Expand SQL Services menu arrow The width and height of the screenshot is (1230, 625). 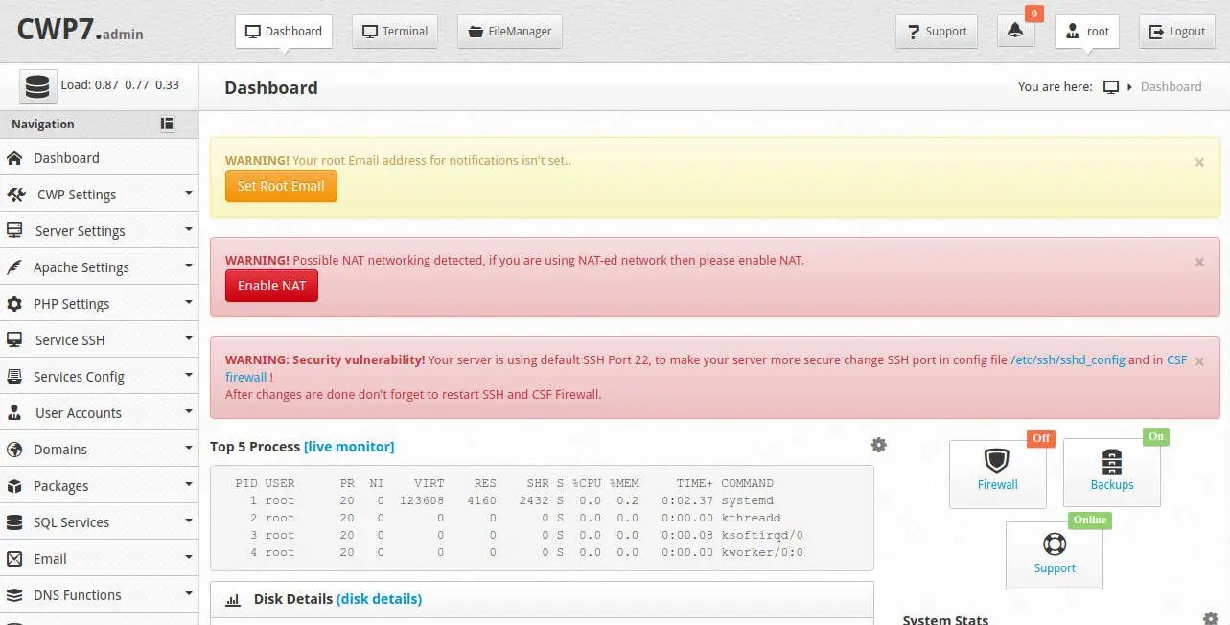coord(189,521)
